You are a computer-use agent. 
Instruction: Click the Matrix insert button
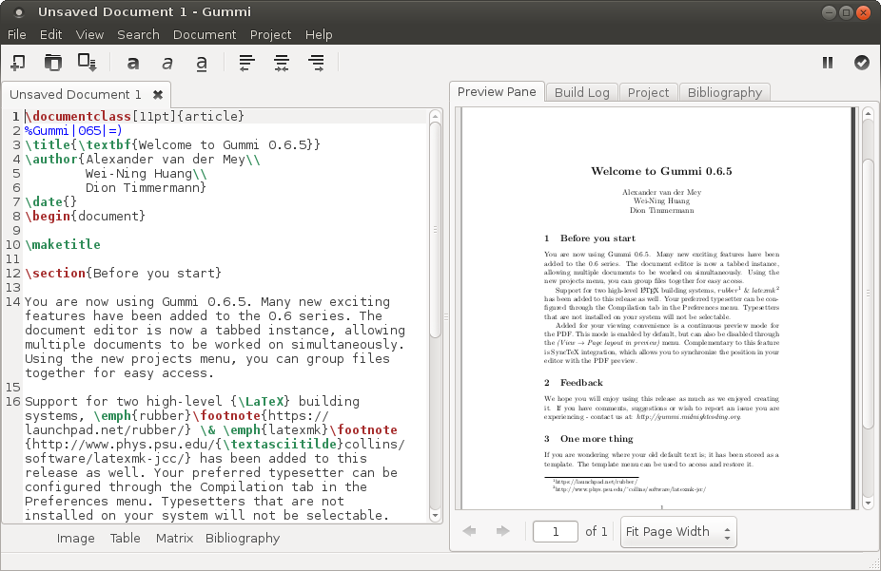(174, 539)
